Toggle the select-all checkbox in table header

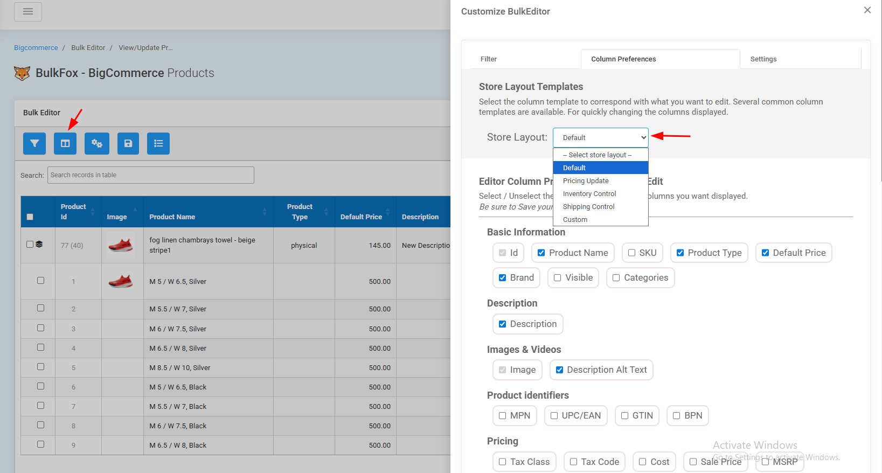tap(30, 217)
